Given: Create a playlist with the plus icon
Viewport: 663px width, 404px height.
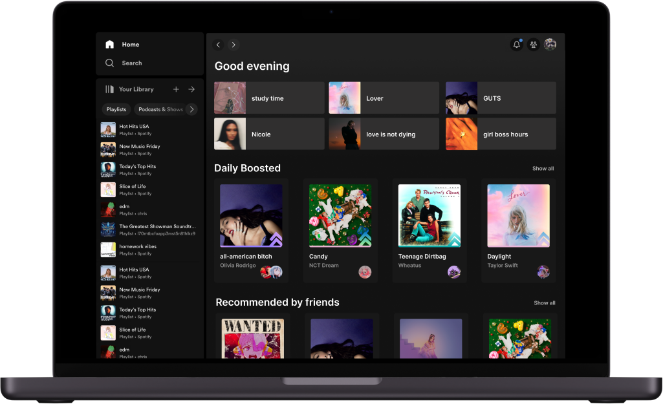Looking at the screenshot, I should [175, 89].
